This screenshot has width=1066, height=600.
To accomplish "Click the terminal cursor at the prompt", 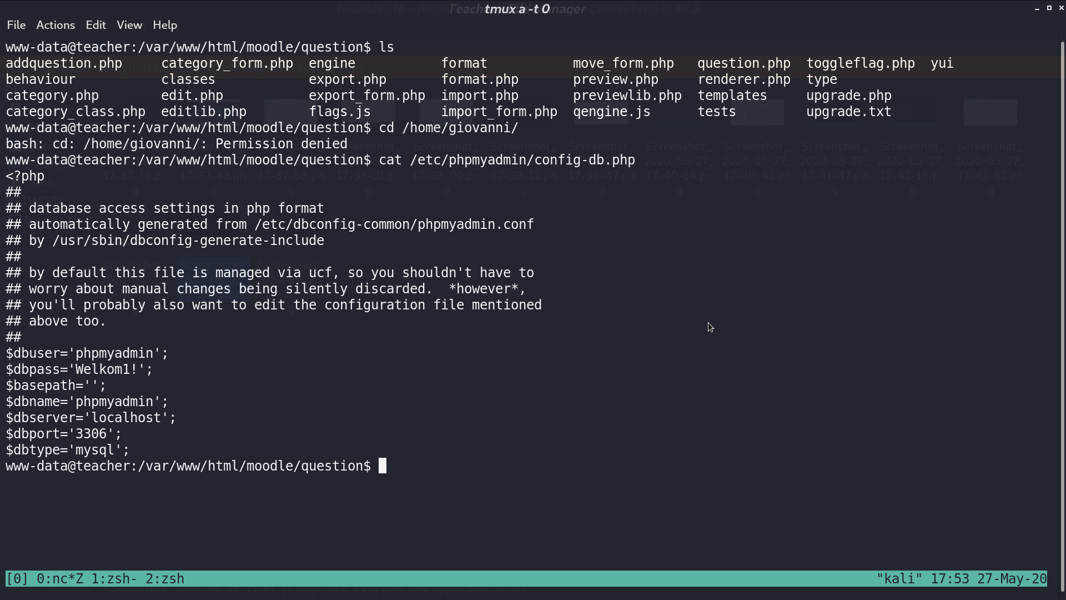I will [x=383, y=466].
